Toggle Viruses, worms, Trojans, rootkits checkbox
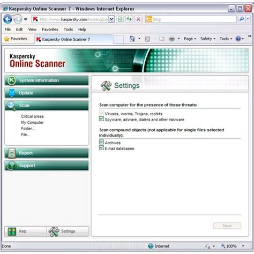This screenshot has width=254, height=254. coord(101,113)
